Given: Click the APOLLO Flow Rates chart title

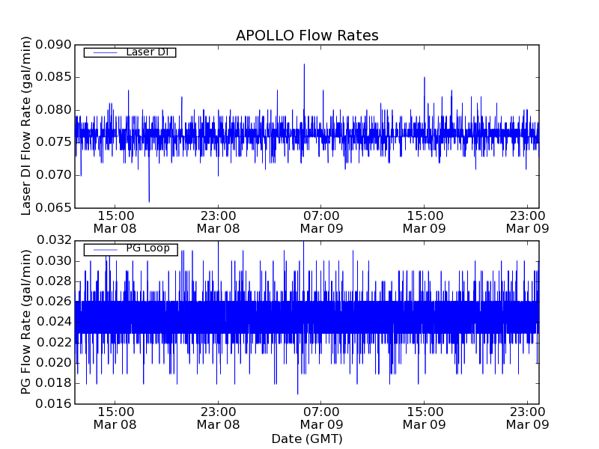Looking at the screenshot, I should [307, 36].
